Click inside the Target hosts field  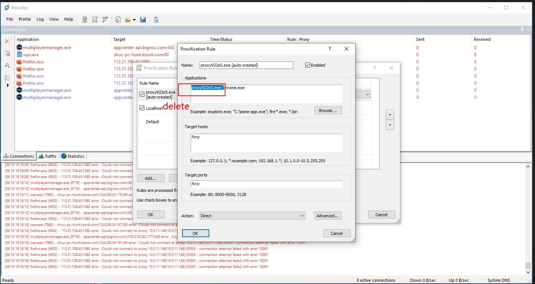click(266, 143)
